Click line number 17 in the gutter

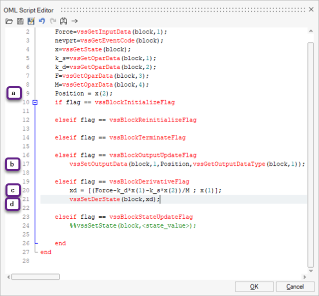26,163
